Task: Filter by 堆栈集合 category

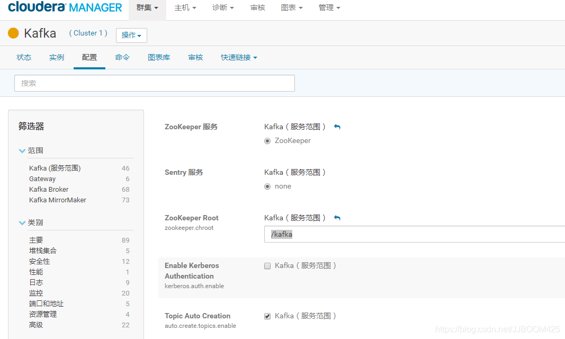Action: [43, 251]
